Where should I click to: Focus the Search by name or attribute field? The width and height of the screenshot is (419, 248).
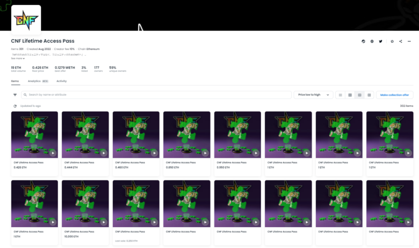click(156, 95)
